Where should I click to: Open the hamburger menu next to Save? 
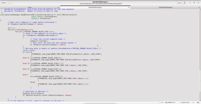click(x=185, y=2)
